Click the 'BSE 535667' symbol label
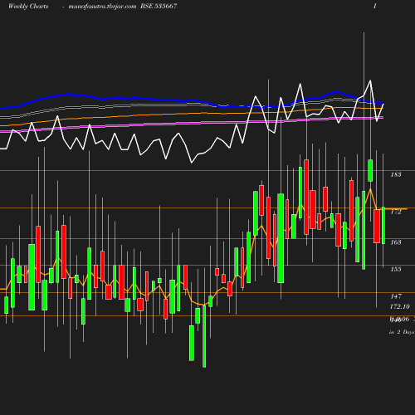 (x=159, y=6)
